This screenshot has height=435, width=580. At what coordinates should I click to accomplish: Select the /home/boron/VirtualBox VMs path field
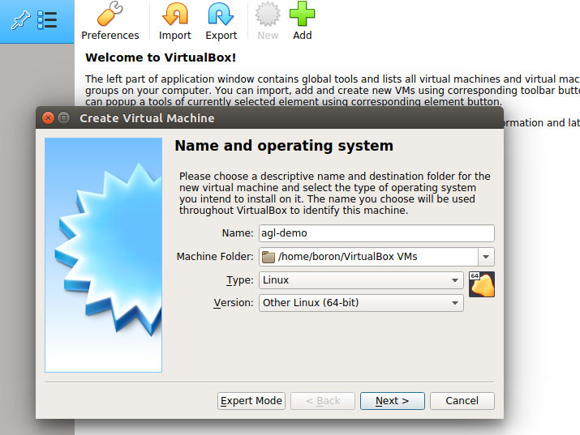(368, 257)
